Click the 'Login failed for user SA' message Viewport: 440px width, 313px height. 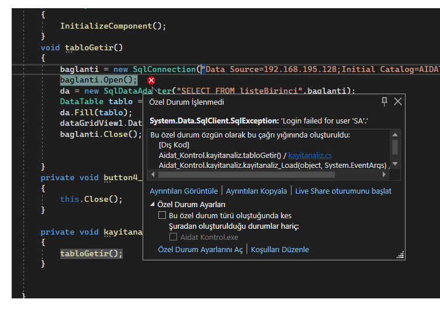click(325, 121)
